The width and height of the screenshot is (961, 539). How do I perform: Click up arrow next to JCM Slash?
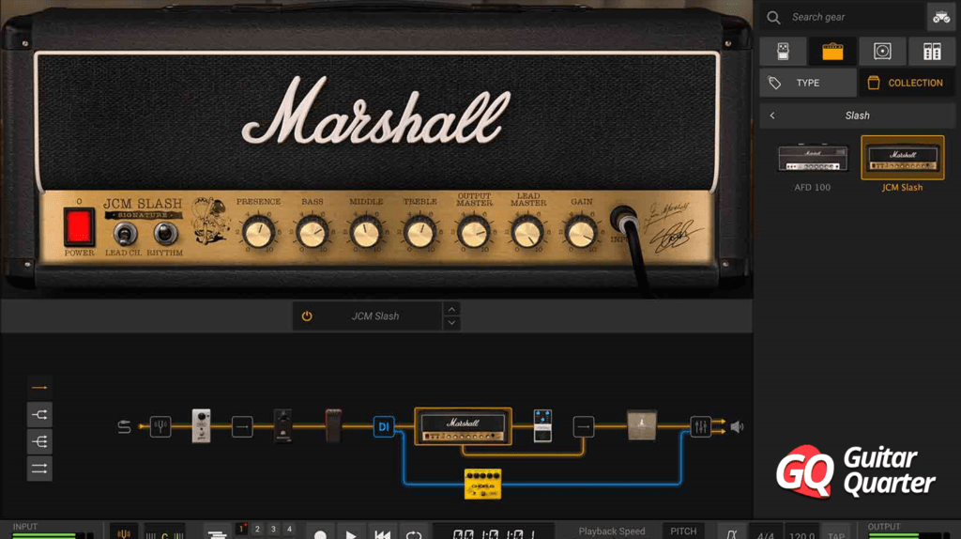point(451,309)
